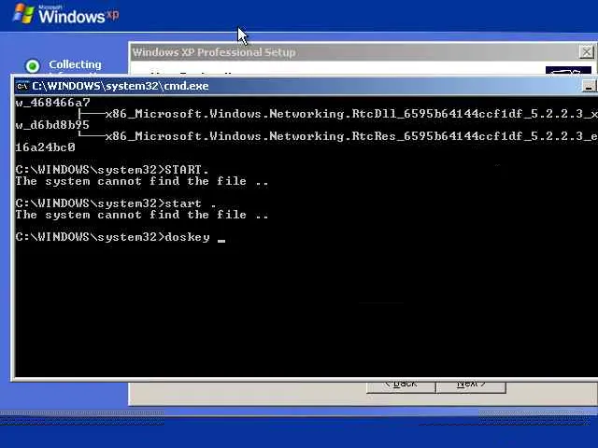The image size is (598, 448).
Task: Click the uppercase START. command line
Action: [x=112, y=170]
